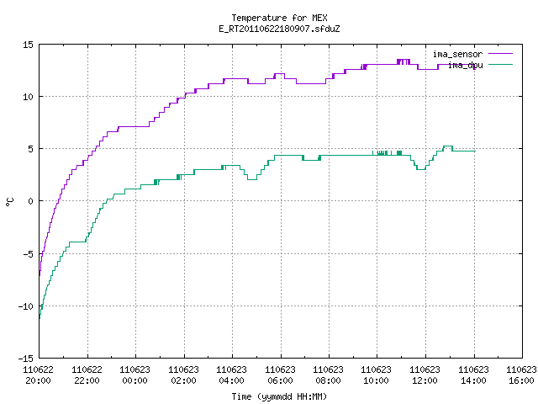Click the '110623' date label above 00:00
This screenshot has height=404, width=538.
(x=134, y=370)
